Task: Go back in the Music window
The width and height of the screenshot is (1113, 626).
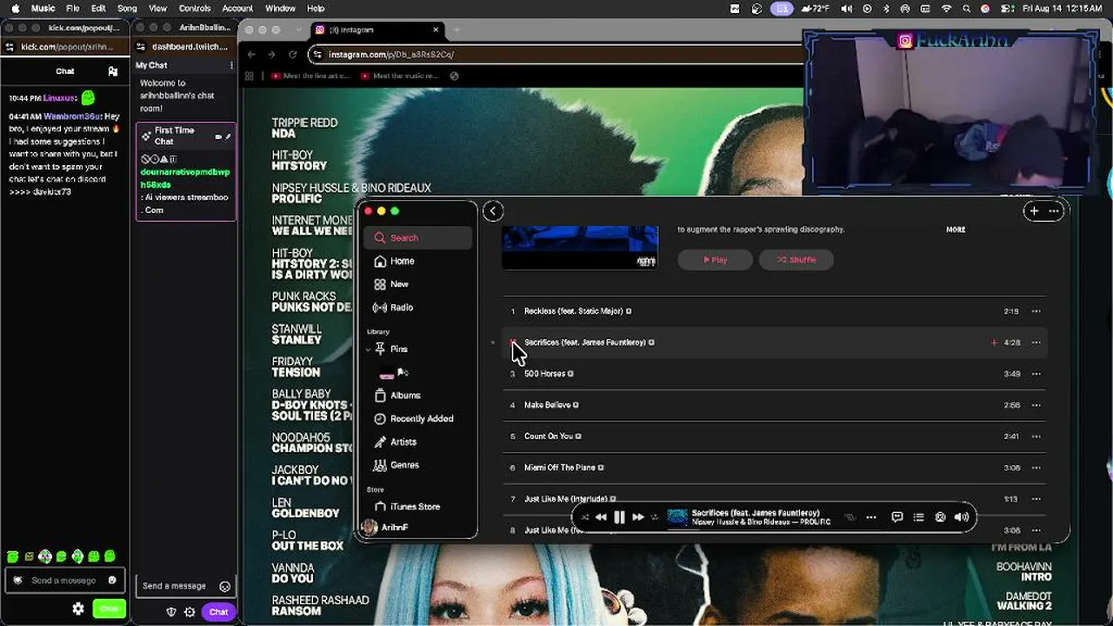Action: click(493, 211)
